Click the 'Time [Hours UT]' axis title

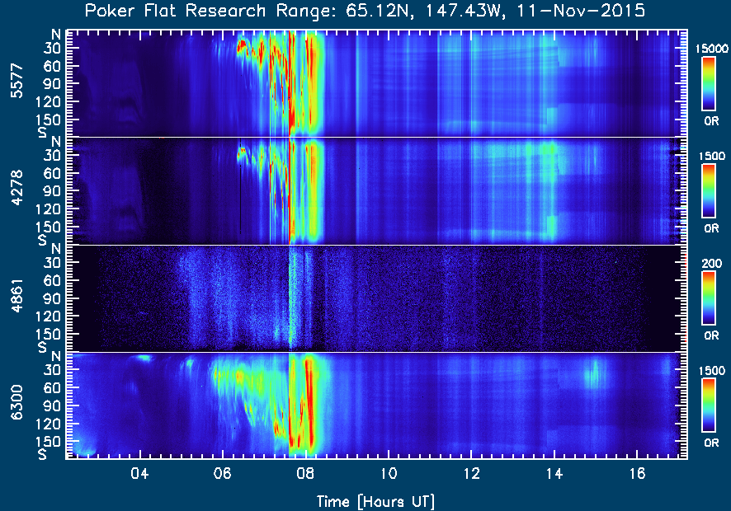coord(375,502)
